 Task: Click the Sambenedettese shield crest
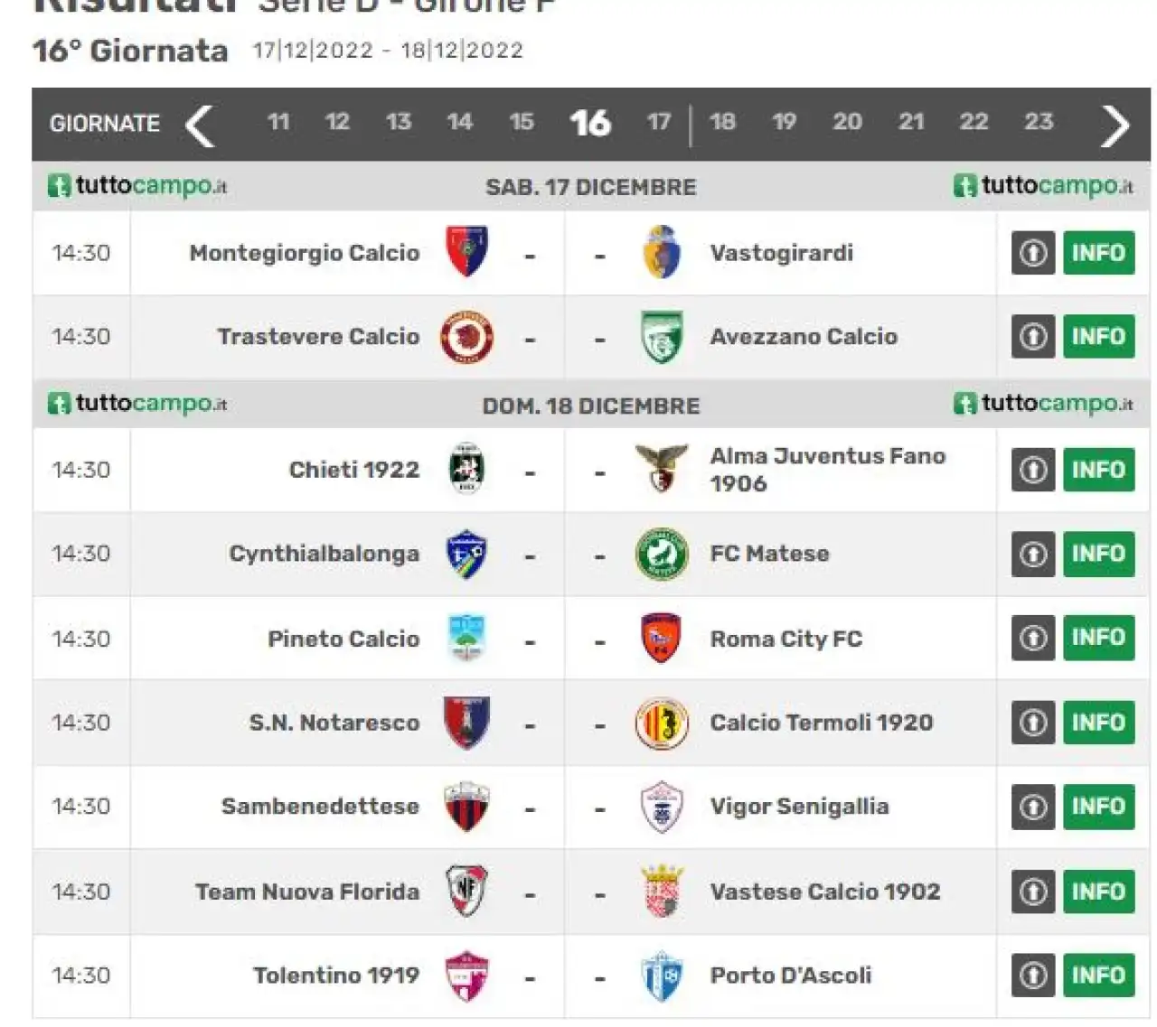pyautogui.click(x=466, y=807)
